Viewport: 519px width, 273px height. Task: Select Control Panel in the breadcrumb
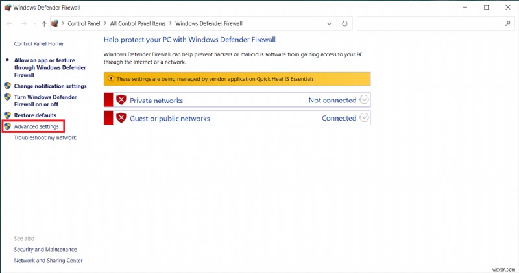[x=84, y=24]
